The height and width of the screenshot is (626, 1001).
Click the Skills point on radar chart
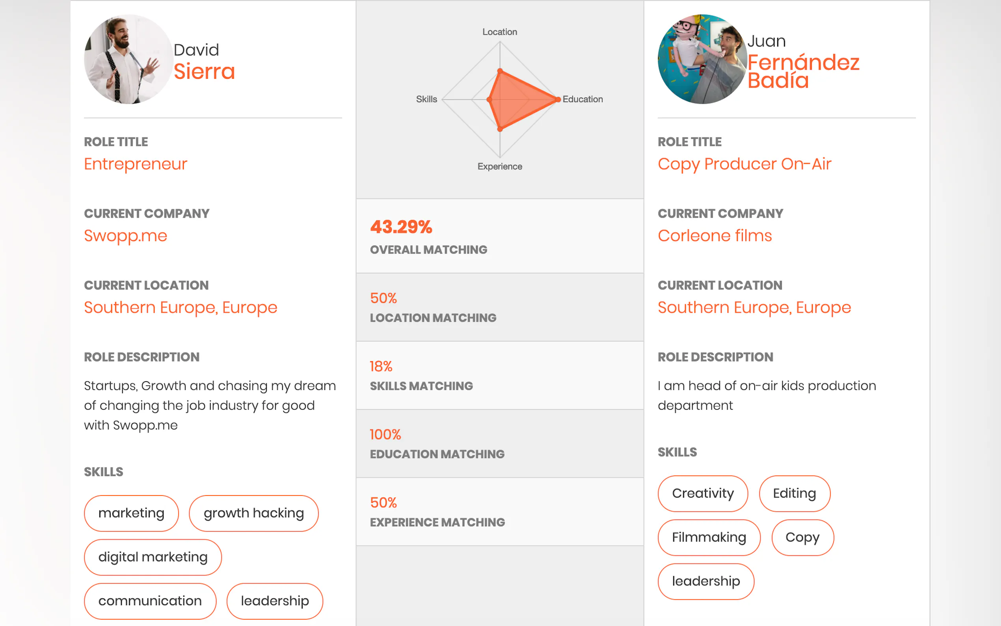489,99
